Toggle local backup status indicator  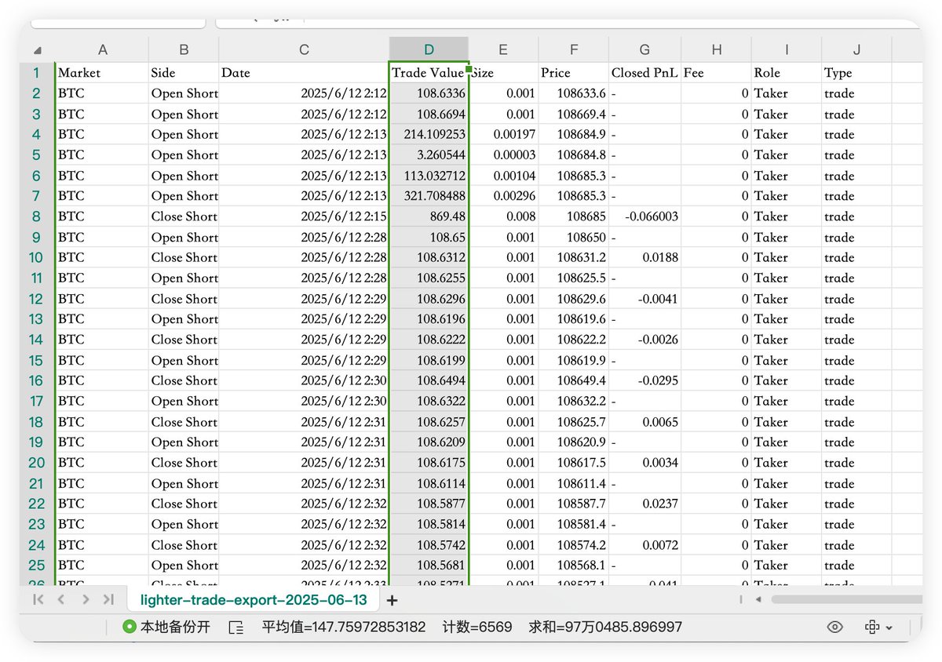(x=166, y=627)
